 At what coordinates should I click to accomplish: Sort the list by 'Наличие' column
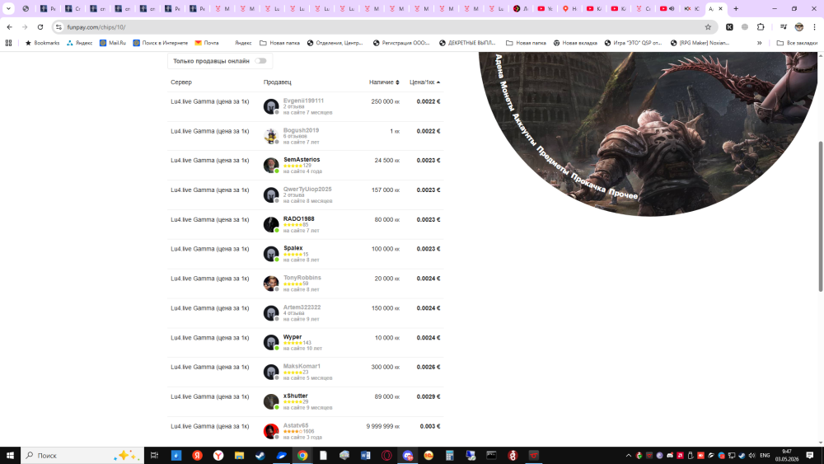click(384, 82)
